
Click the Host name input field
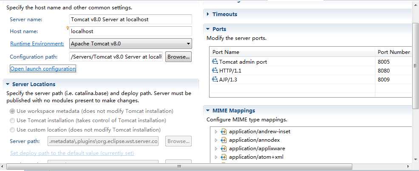tap(130, 31)
